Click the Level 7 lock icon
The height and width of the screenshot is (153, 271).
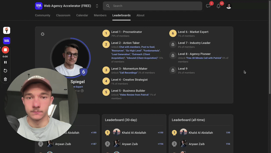(173, 44)
